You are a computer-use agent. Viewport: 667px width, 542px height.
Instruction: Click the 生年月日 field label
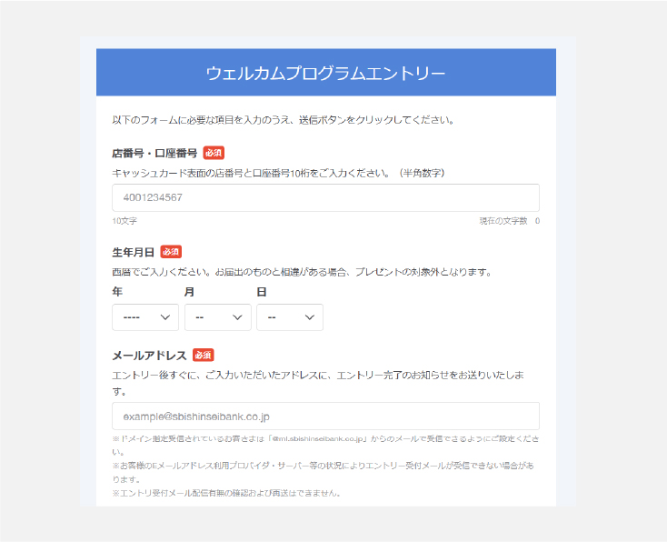coord(134,252)
